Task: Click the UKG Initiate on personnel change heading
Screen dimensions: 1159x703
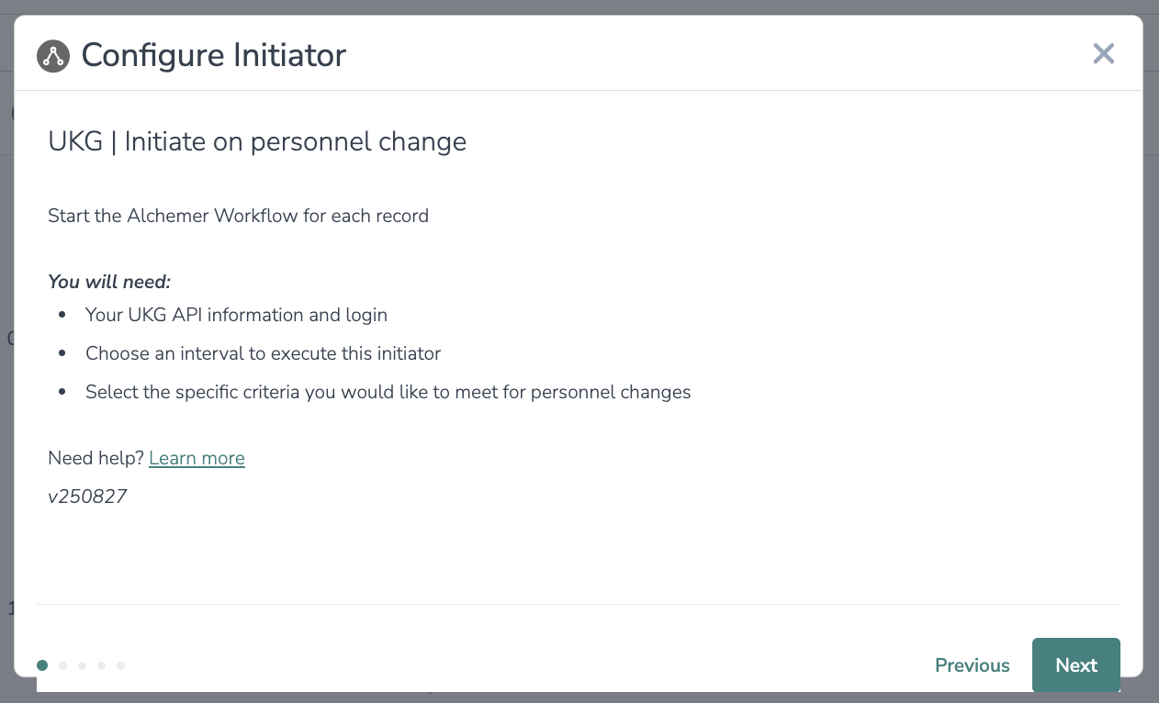Action: click(257, 142)
